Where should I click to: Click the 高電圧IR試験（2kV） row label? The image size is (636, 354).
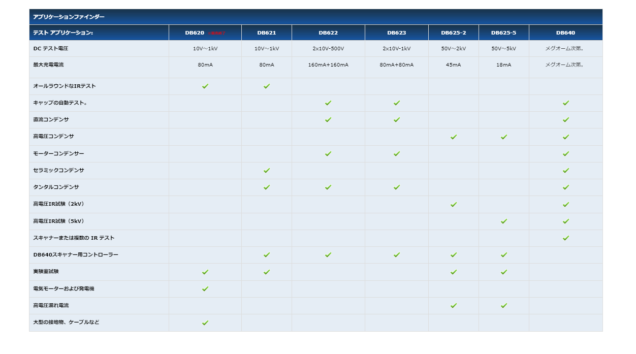tap(58, 204)
